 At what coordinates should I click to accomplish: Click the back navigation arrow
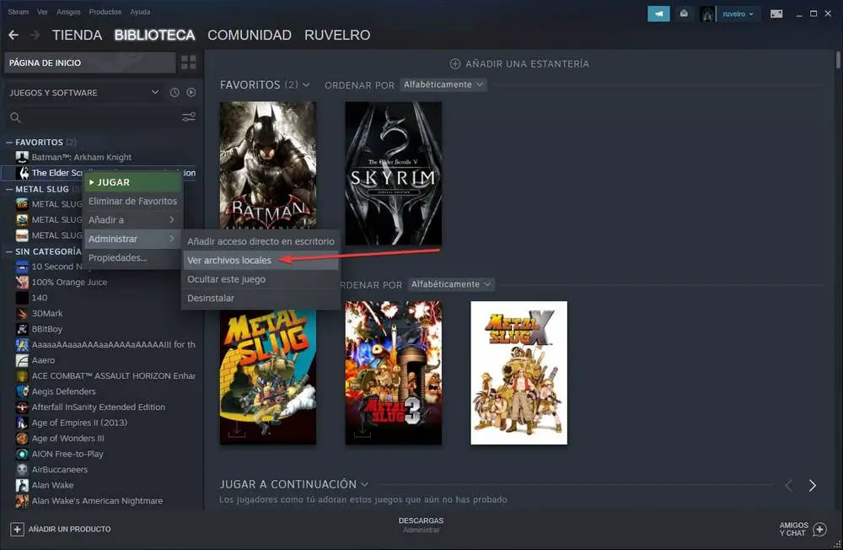13,35
